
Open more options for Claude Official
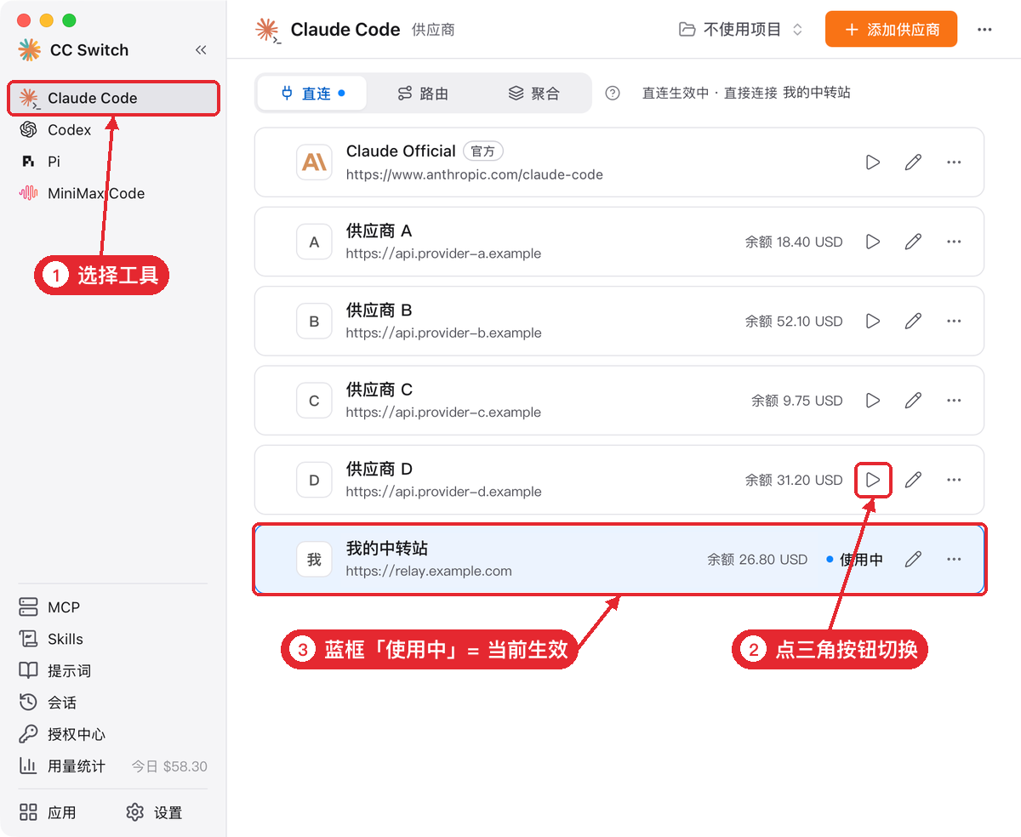pos(954,162)
